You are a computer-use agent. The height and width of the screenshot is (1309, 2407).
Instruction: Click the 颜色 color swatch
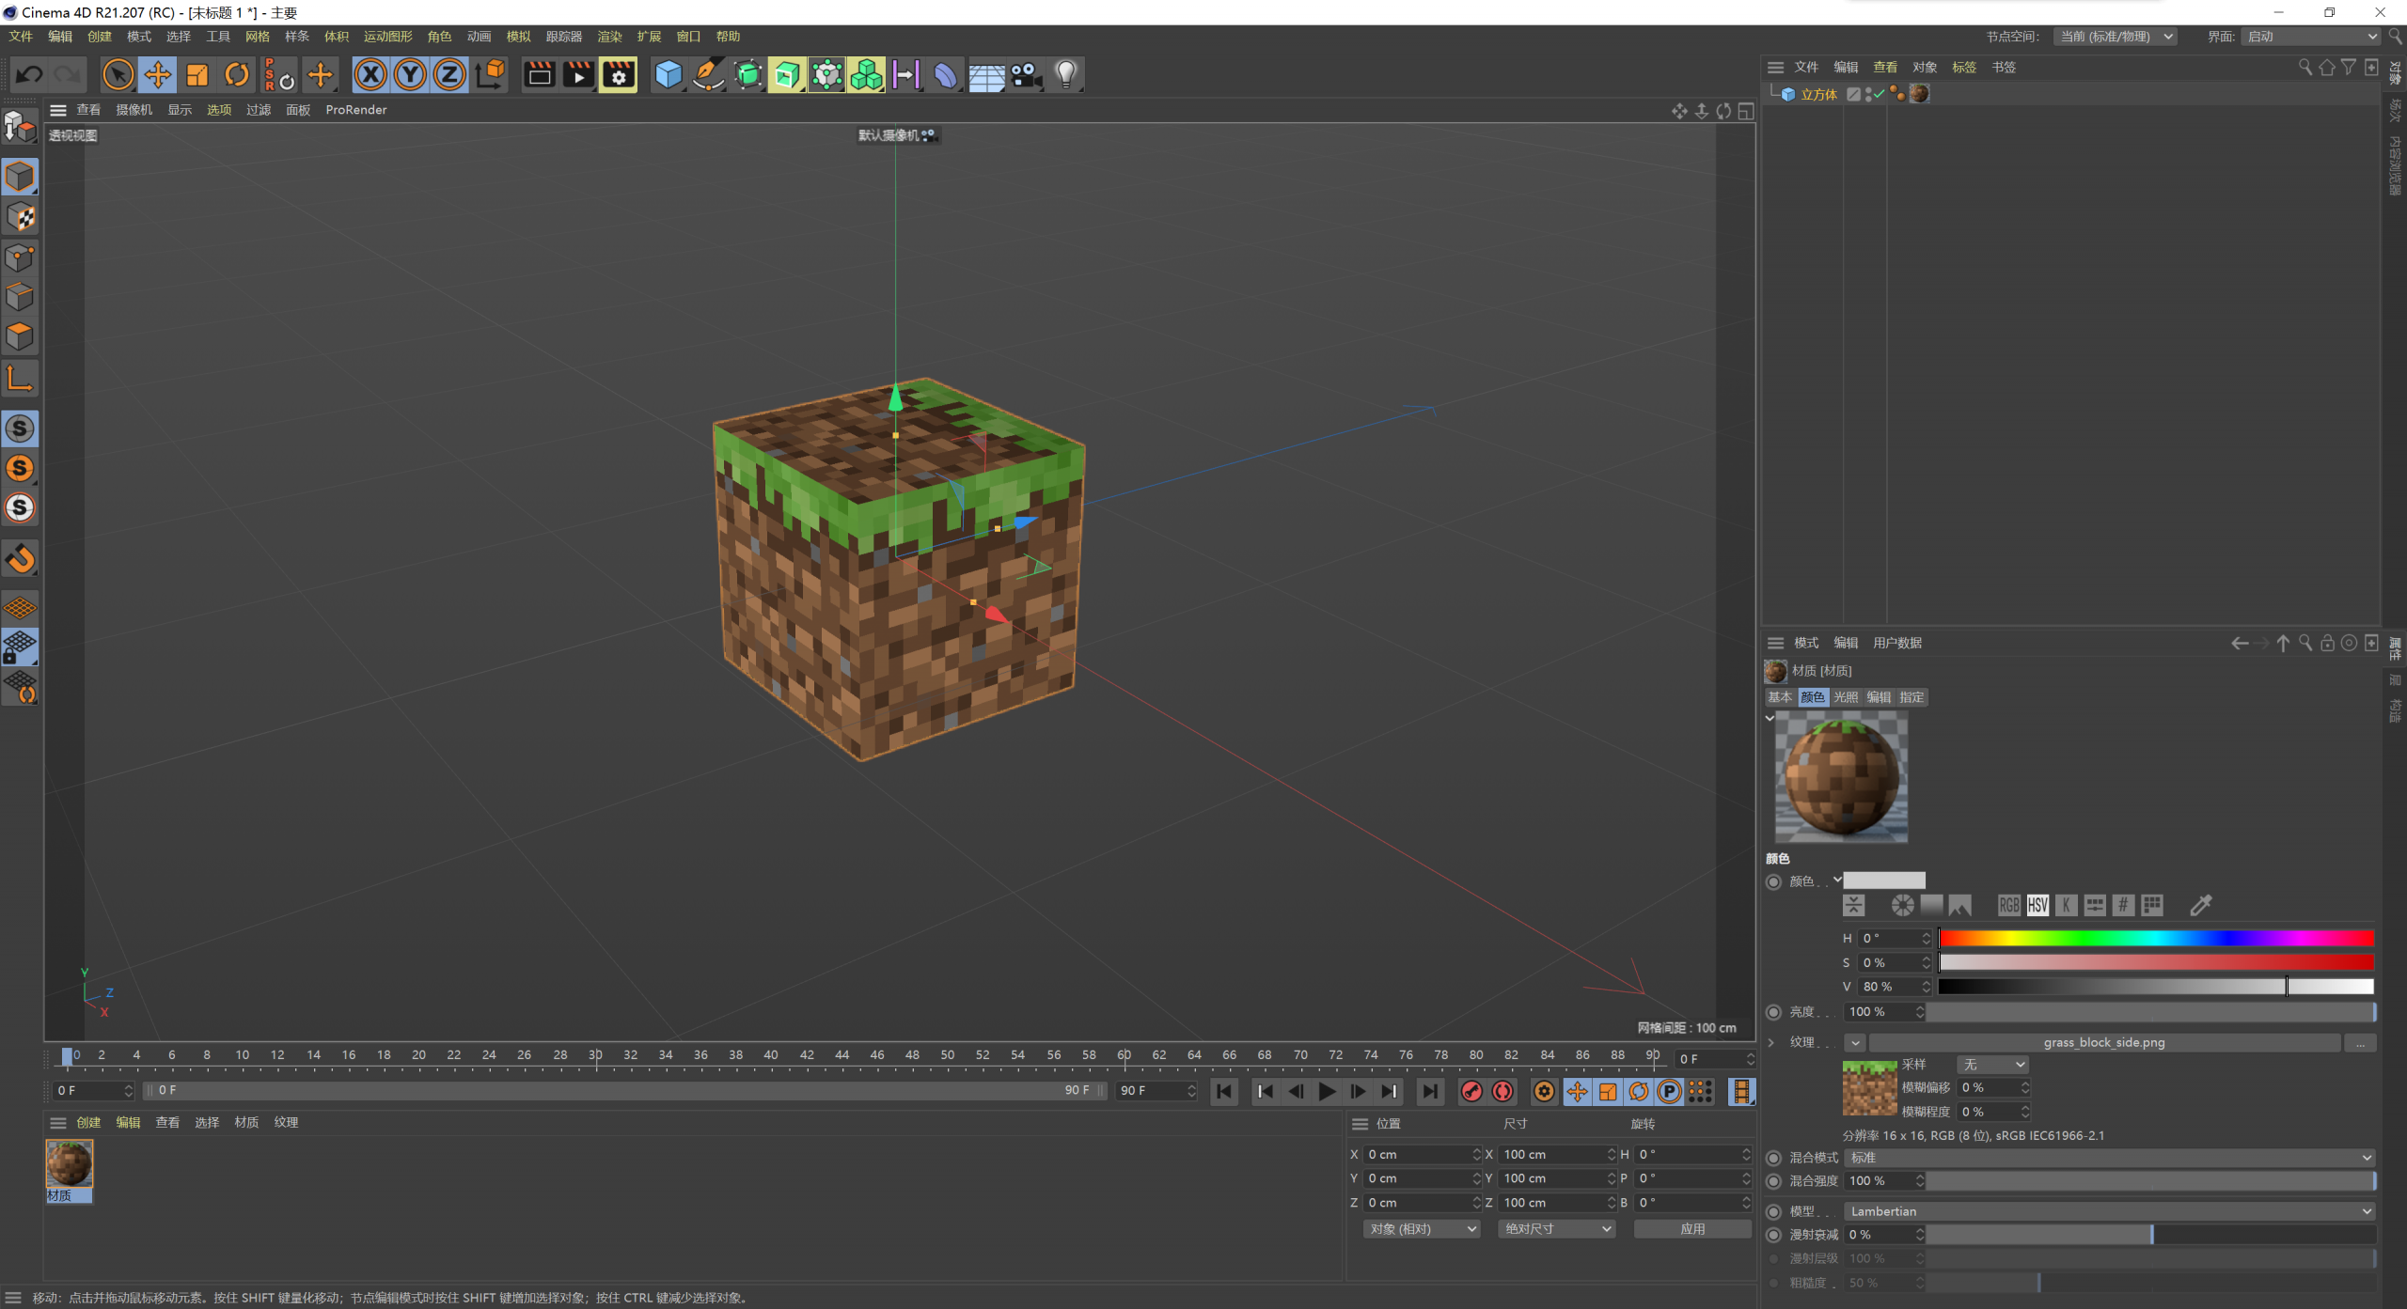(x=1883, y=881)
